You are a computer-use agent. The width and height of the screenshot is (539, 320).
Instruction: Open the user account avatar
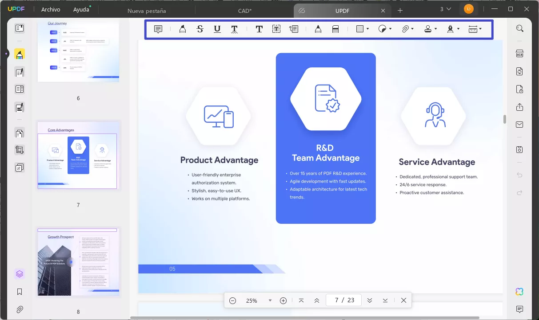tap(468, 9)
